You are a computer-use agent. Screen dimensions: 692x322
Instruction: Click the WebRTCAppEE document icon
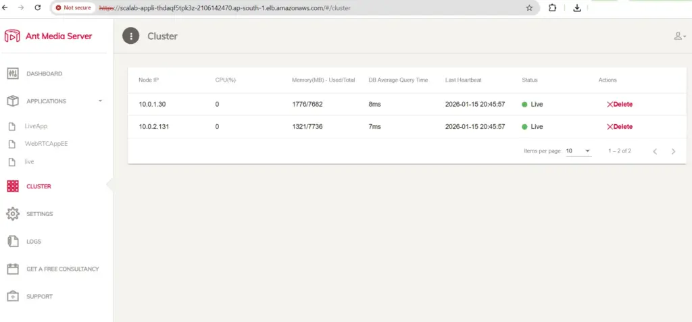pyautogui.click(x=12, y=144)
